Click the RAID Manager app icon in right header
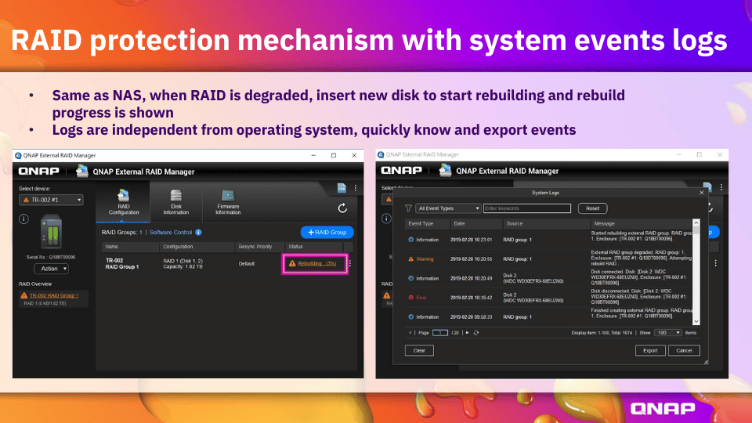Viewport: 752px width, 423px height. pos(446,170)
